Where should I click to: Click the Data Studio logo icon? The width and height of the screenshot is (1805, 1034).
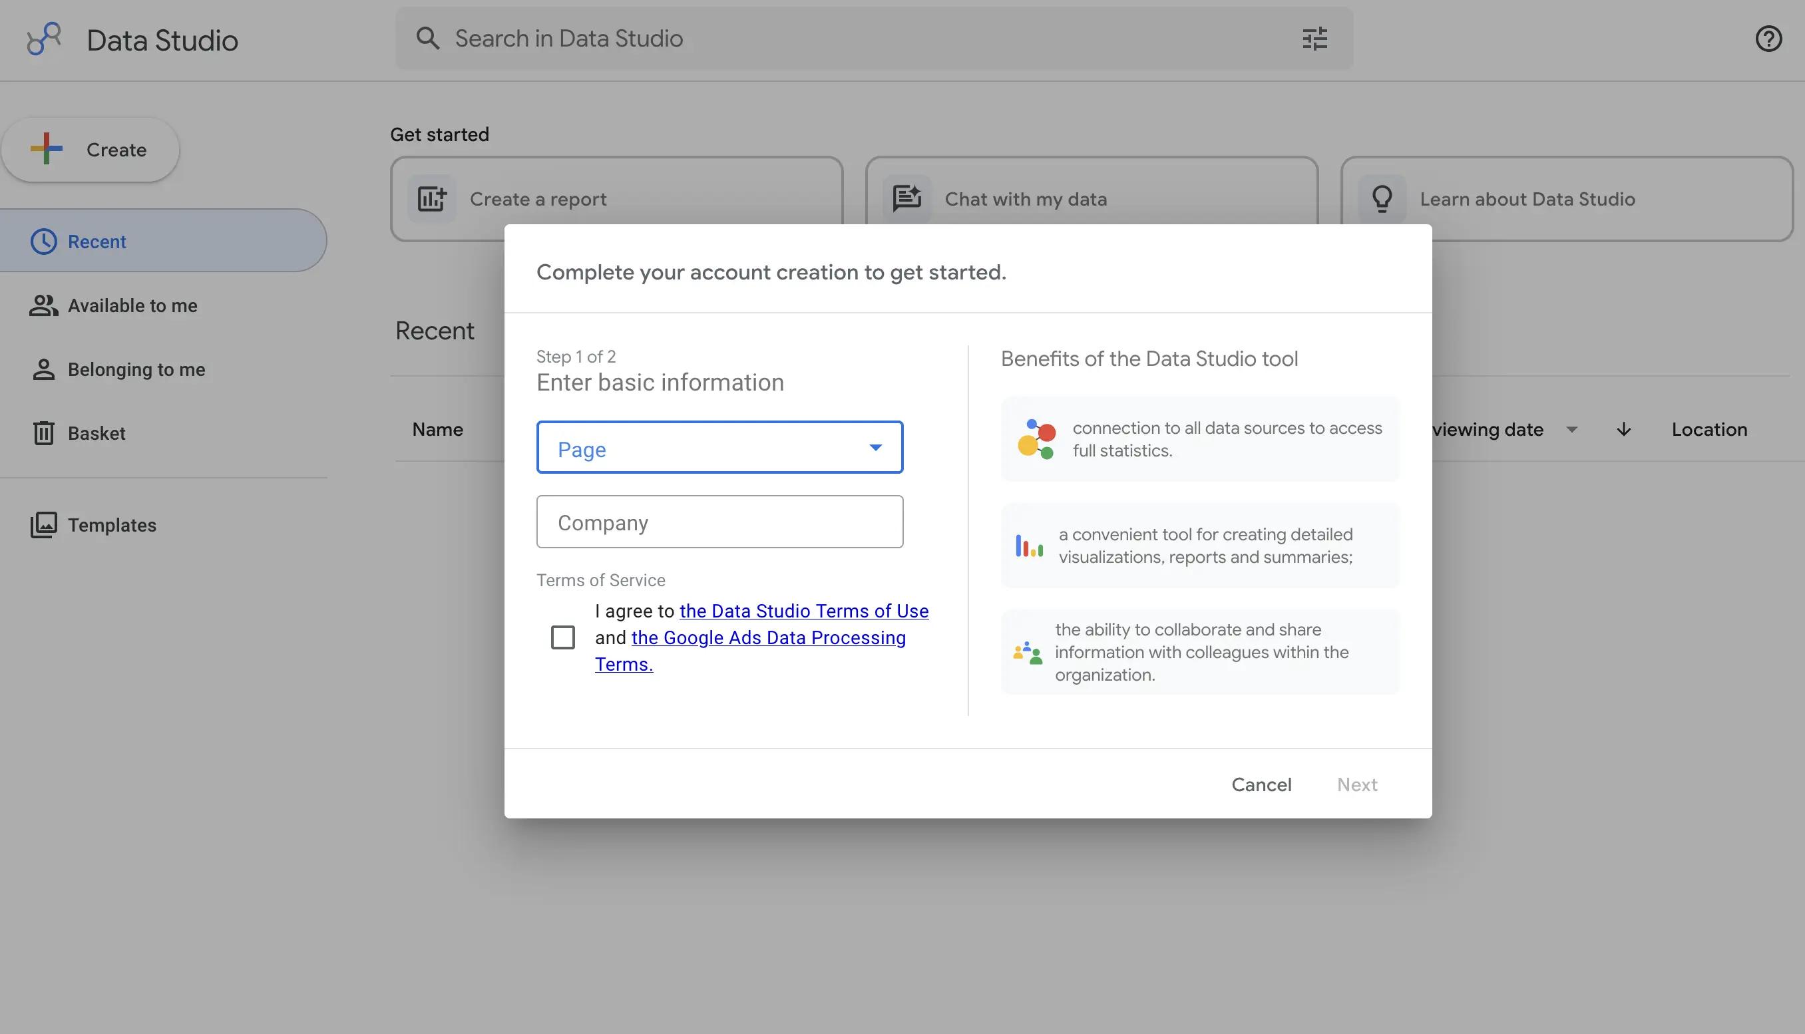tap(44, 39)
